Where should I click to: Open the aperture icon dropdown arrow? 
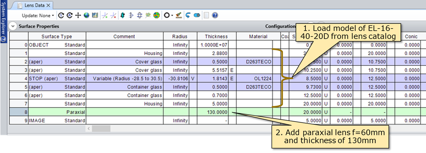172,16
